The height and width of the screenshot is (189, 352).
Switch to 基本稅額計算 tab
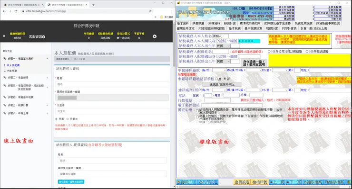pos(253,28)
